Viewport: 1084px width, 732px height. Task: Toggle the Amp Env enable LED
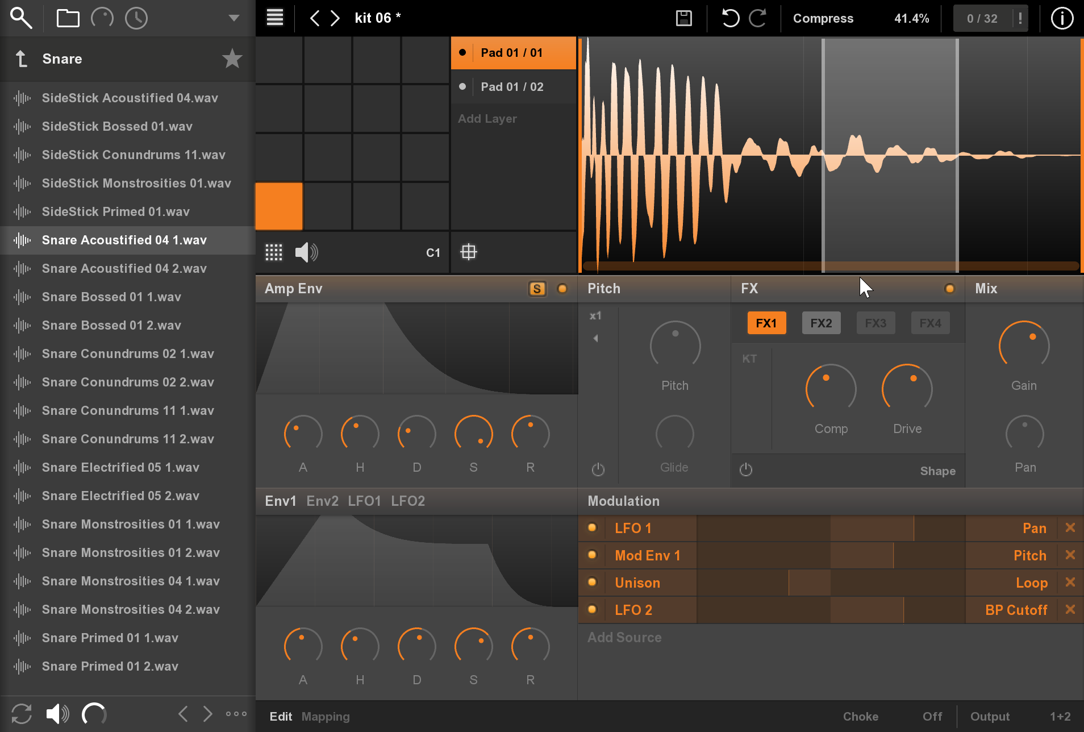pyautogui.click(x=562, y=289)
